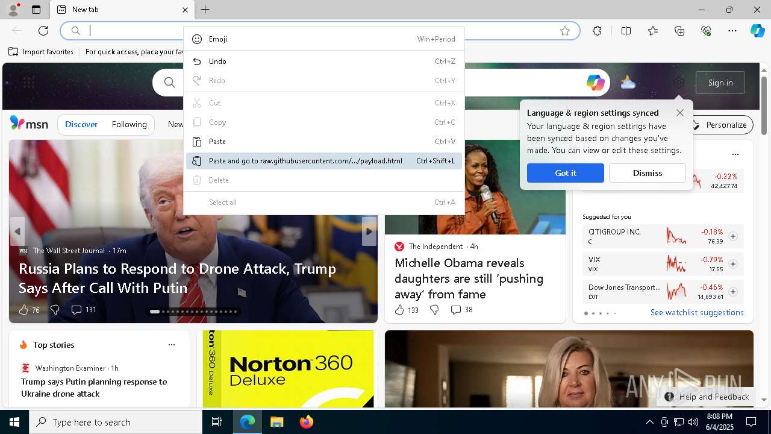Open the taskbar clock showing 8:08 PM
This screenshot has height=434, width=771.
coord(720,422)
